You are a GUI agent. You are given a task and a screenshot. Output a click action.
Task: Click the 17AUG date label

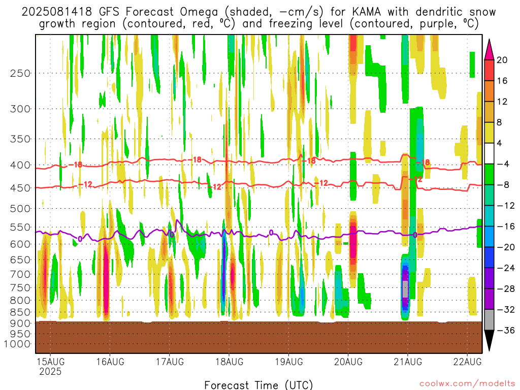[x=170, y=362]
